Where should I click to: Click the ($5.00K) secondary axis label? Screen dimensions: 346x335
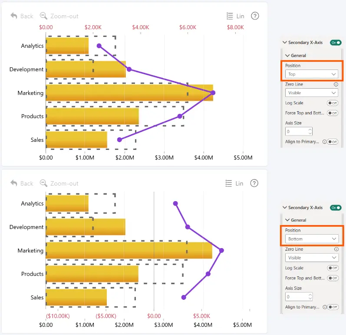tap(106, 316)
